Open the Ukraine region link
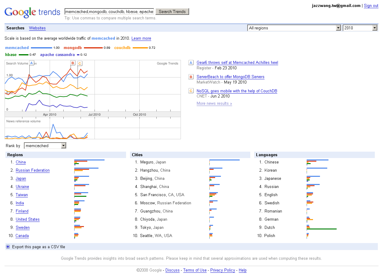This screenshot has width=383, height=280. 22,187
